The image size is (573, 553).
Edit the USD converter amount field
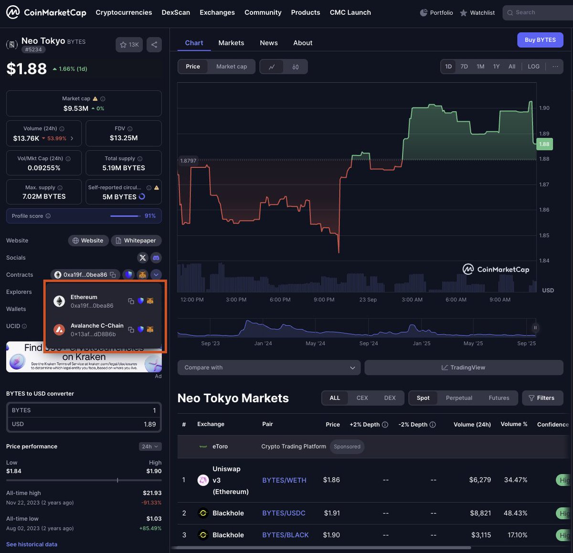[x=84, y=424]
